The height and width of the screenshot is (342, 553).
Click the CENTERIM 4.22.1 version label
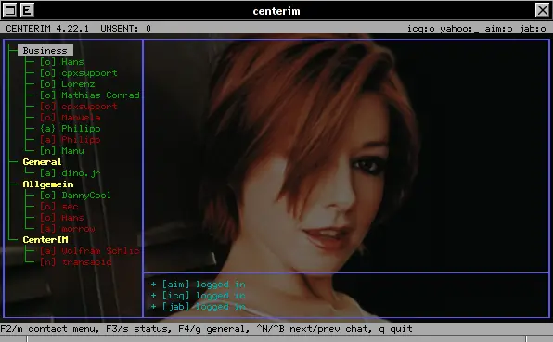pyautogui.click(x=47, y=29)
